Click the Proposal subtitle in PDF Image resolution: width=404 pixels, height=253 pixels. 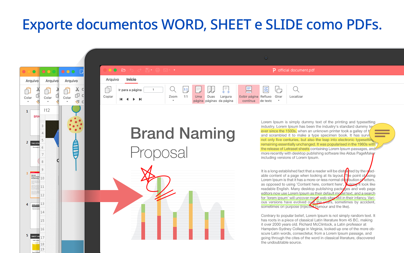coord(159,152)
